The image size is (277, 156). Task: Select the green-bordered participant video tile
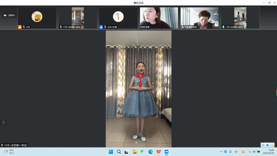240,18
